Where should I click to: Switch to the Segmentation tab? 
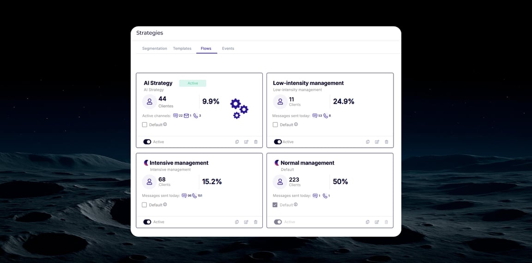tap(154, 48)
